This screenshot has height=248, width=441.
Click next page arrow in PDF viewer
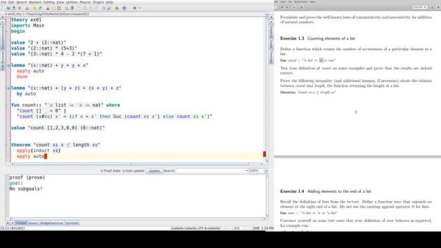click(x=287, y=7)
